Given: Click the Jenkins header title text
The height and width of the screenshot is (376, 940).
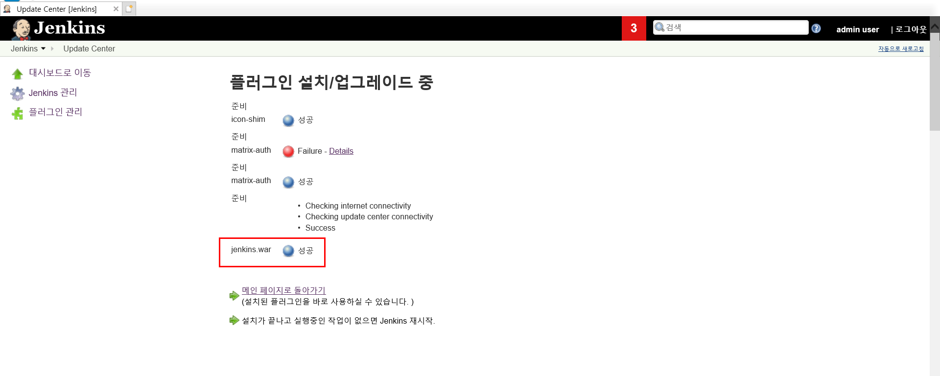Looking at the screenshot, I should coord(70,28).
